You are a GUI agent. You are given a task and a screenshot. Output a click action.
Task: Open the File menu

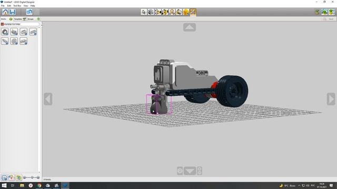3,6
